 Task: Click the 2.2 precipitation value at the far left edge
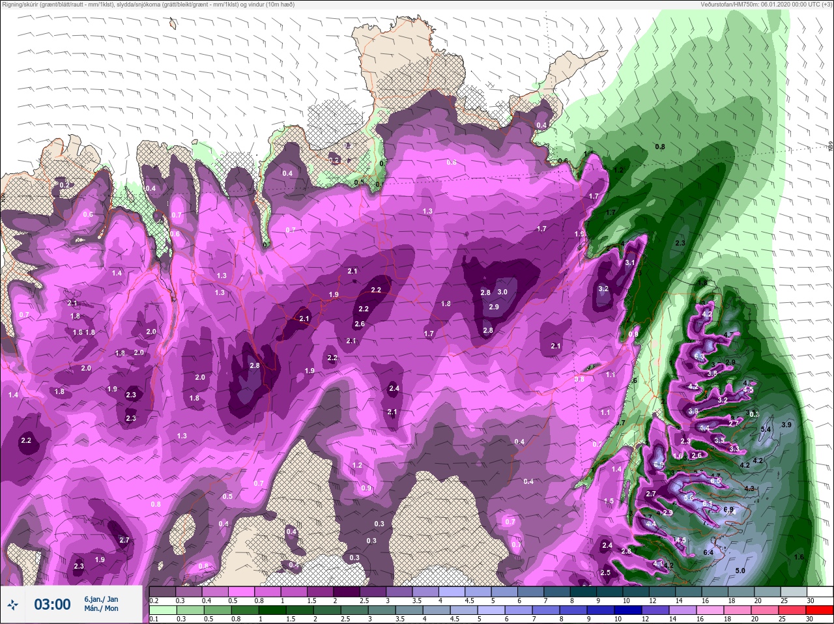pyautogui.click(x=26, y=441)
